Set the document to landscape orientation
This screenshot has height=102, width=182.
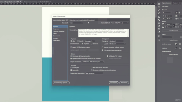click(179, 12)
